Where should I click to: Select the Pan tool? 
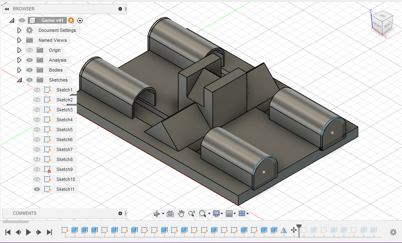tap(181, 213)
